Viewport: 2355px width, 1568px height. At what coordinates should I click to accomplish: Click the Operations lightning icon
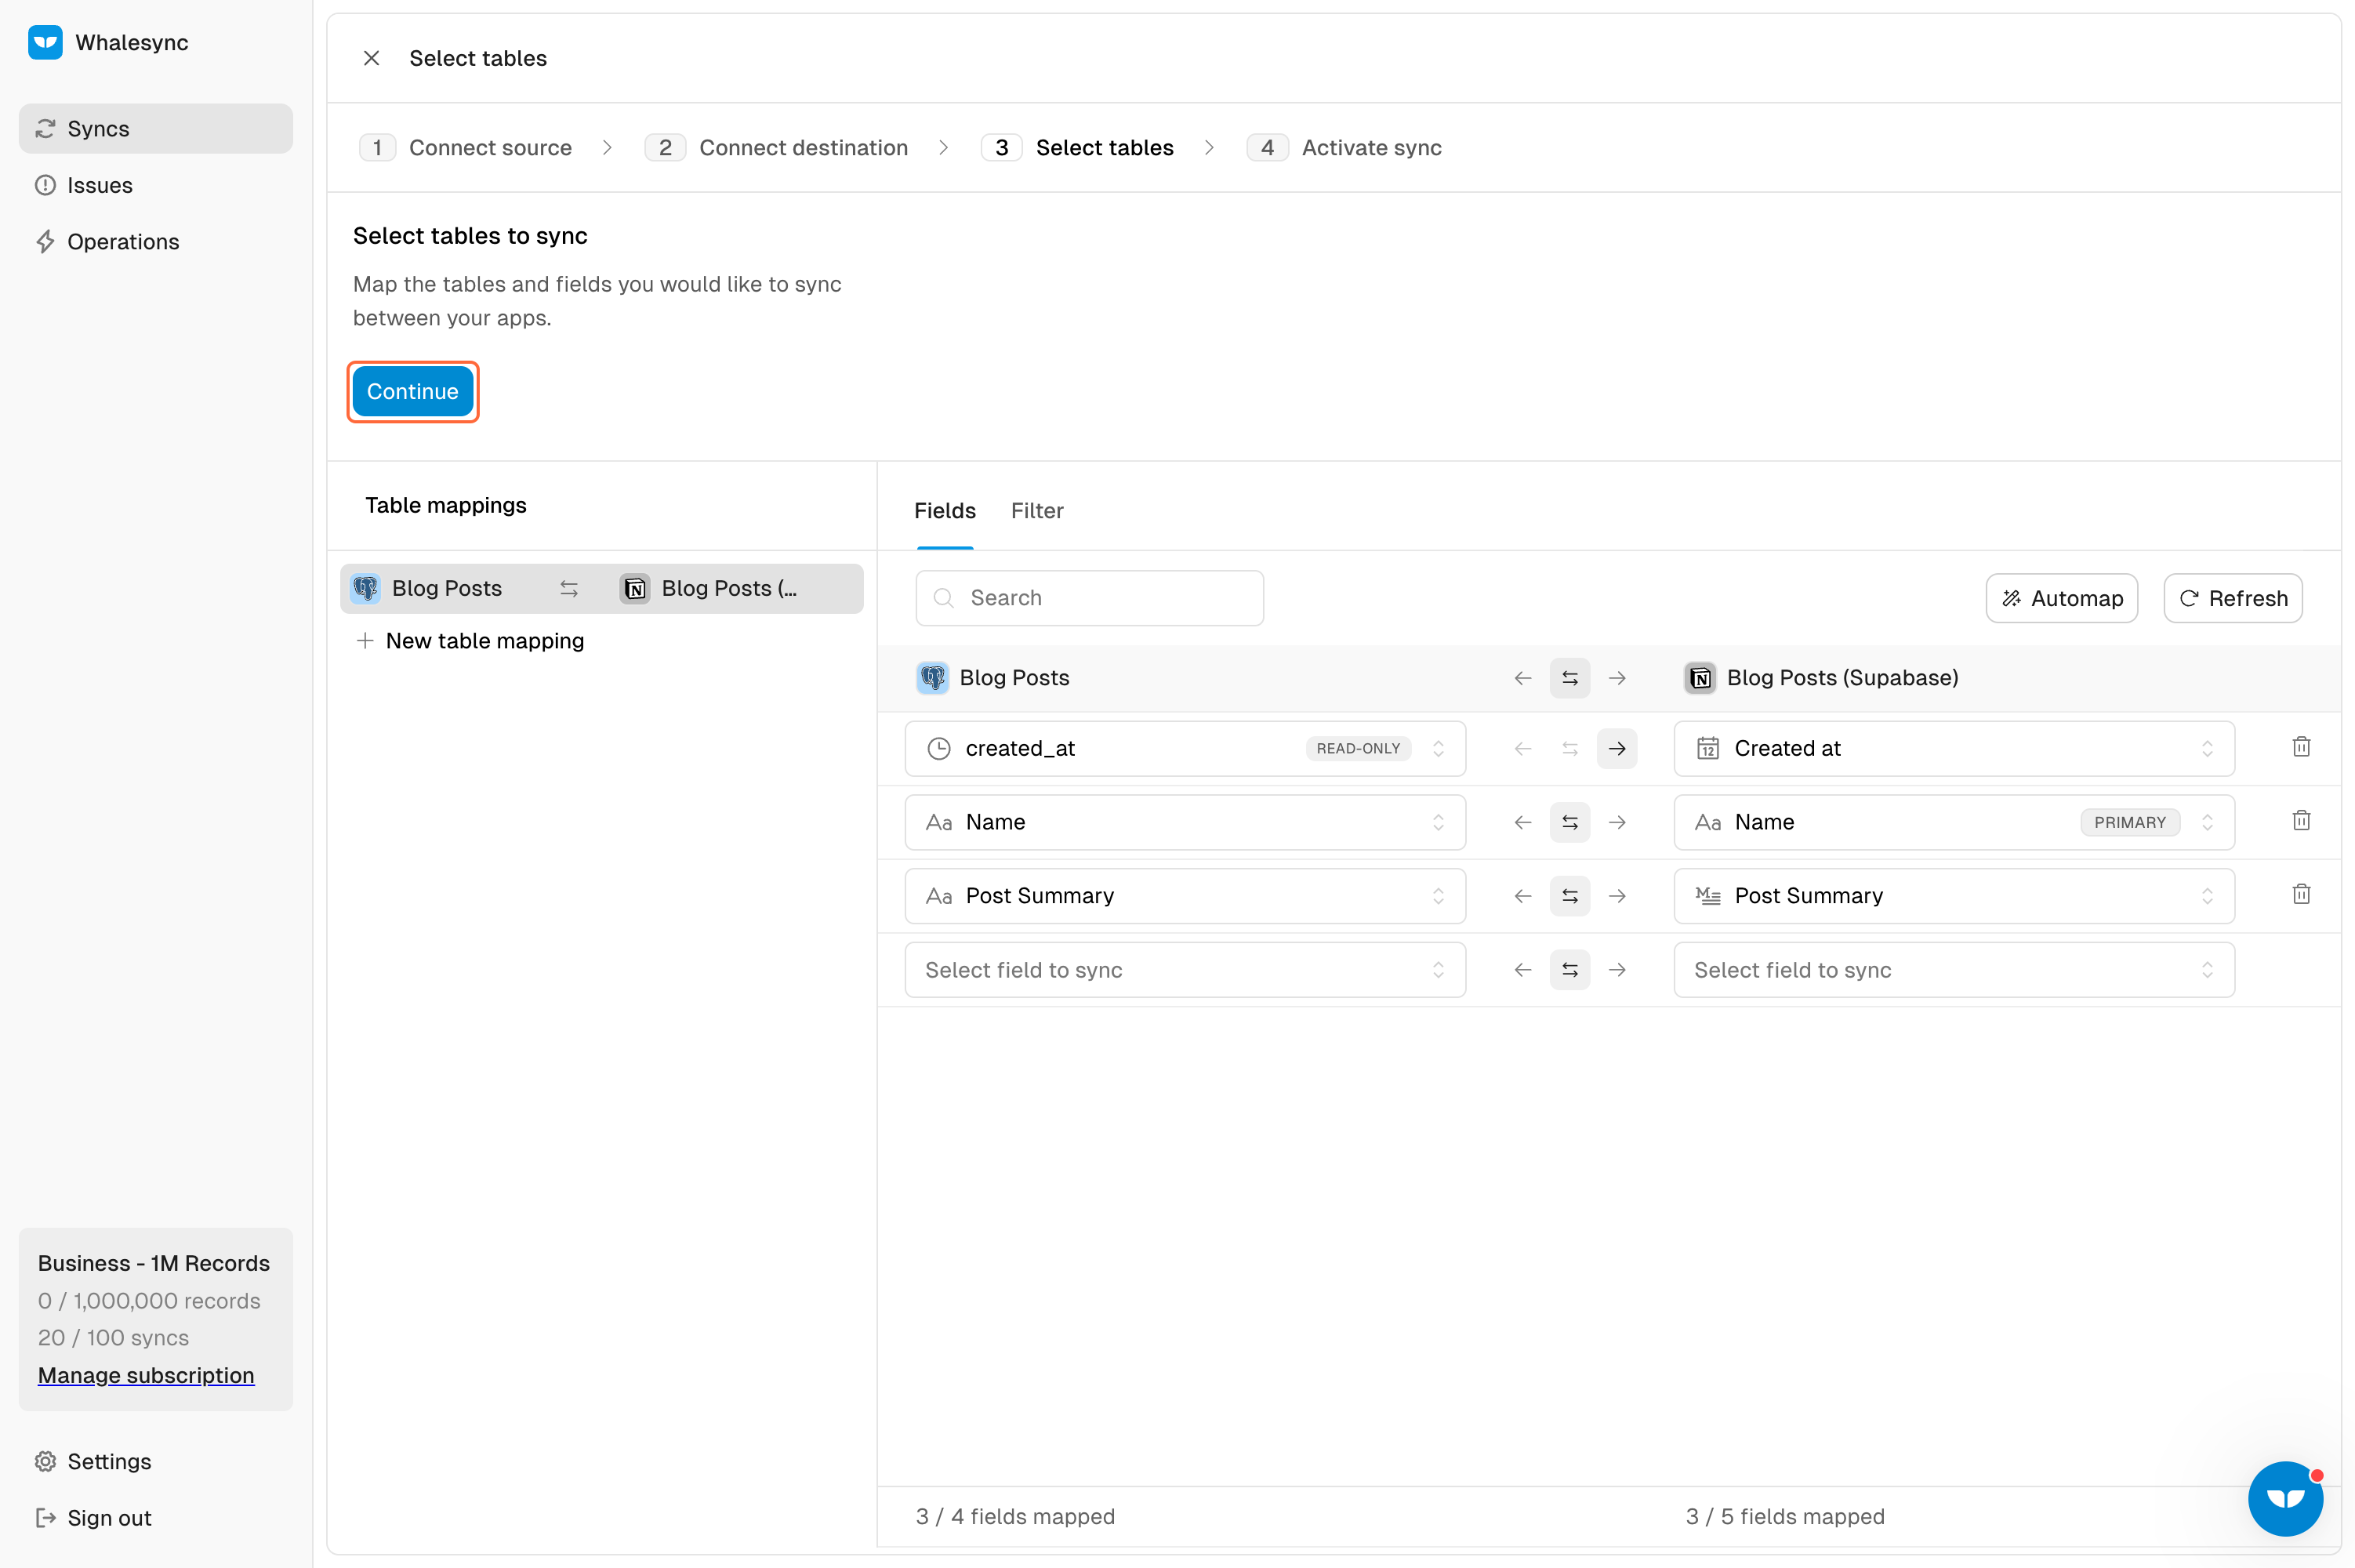click(45, 241)
